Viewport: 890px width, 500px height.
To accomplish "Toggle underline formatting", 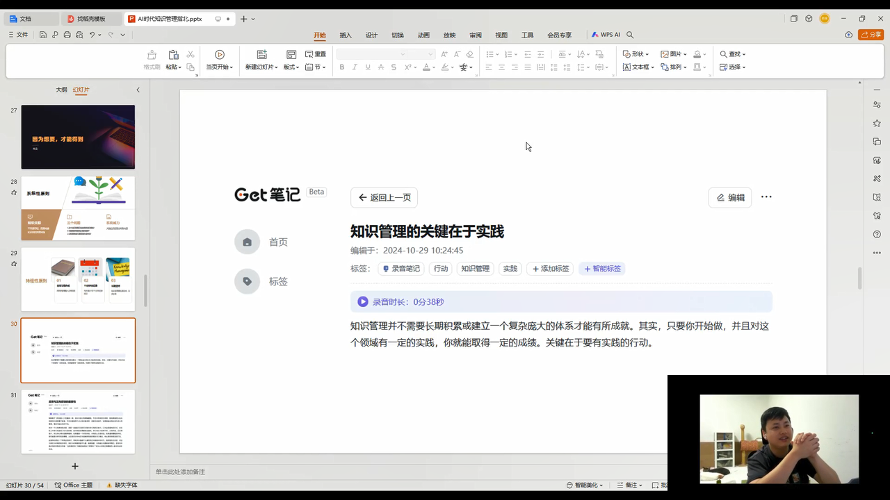I will [x=368, y=67].
